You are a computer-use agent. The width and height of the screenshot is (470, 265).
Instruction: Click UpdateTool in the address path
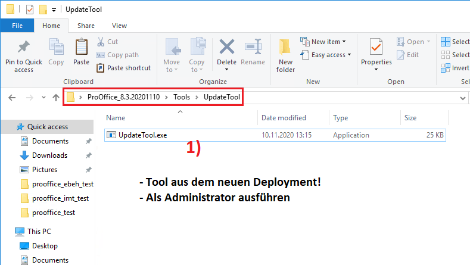click(222, 97)
